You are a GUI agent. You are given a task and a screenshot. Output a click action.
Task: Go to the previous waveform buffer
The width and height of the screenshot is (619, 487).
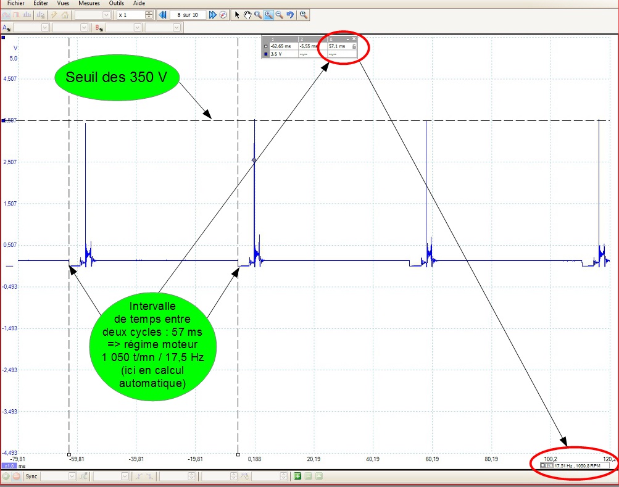[162, 15]
